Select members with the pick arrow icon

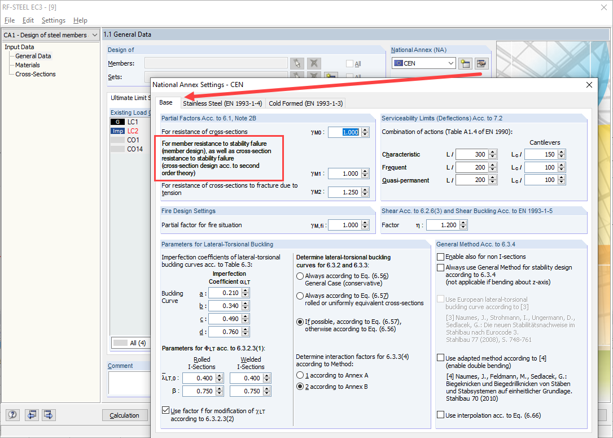(297, 63)
